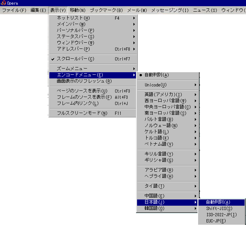Expand the パーソナルバー(P) submenu
The width and height of the screenshot is (246, 225).
point(92,30)
